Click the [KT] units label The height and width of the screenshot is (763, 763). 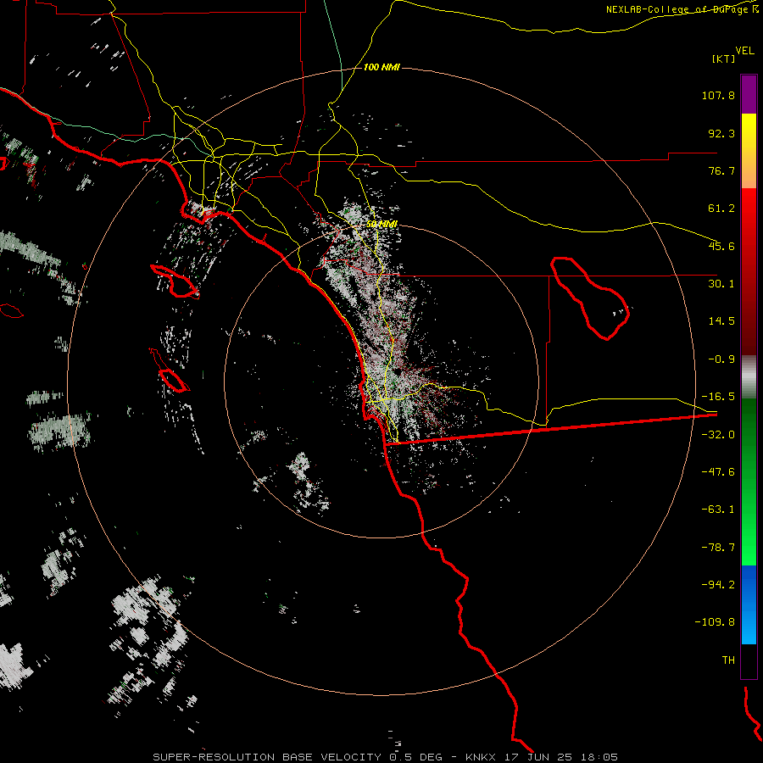(x=724, y=58)
